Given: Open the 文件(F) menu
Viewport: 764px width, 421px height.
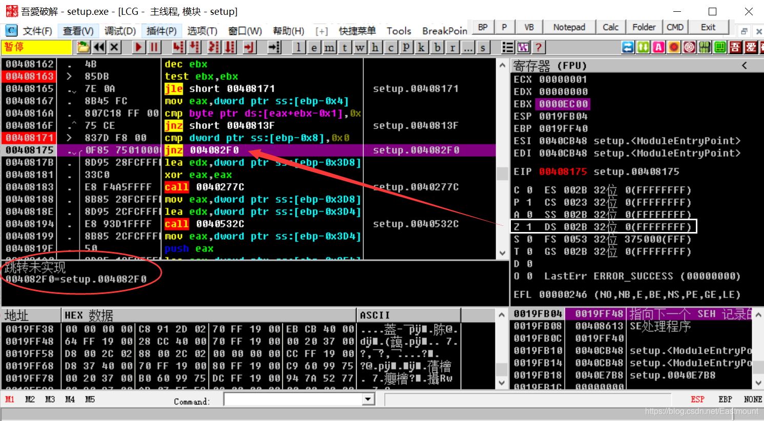Looking at the screenshot, I should (x=37, y=31).
